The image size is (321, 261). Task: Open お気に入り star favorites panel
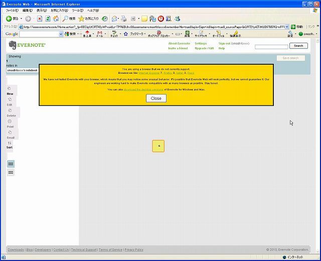point(88,19)
